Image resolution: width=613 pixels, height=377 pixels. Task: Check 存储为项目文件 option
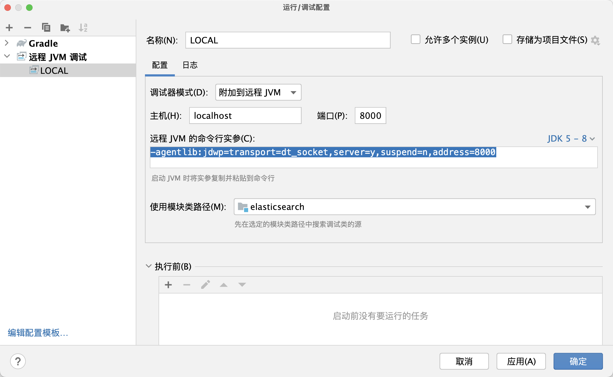click(x=507, y=39)
